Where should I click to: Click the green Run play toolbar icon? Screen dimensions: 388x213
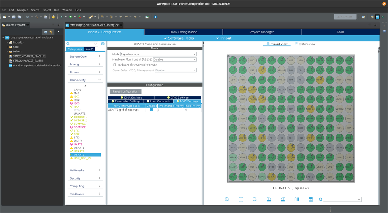click(70, 17)
